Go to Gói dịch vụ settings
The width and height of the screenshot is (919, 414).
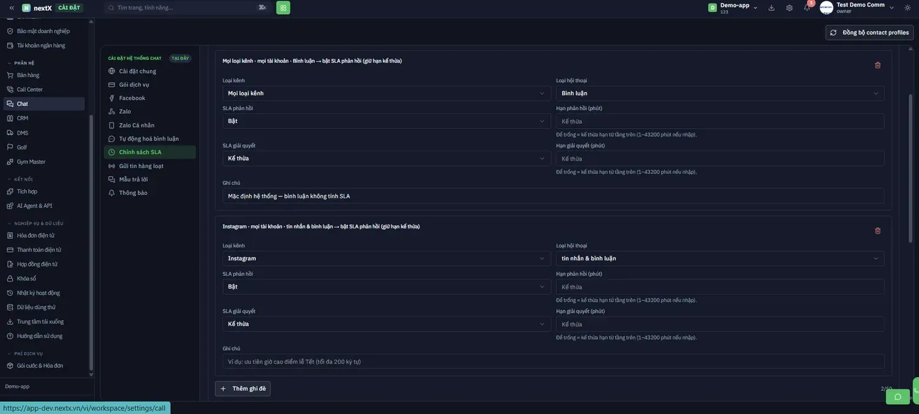(149, 85)
